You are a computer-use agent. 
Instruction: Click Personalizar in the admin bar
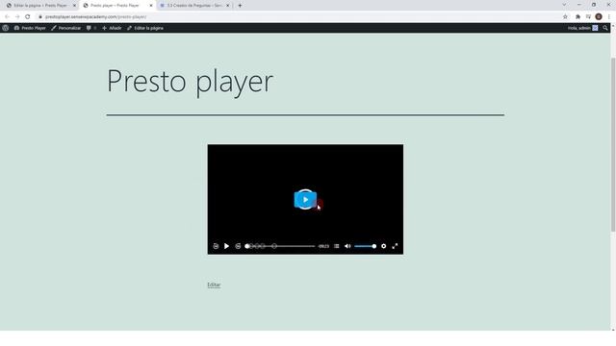pyautogui.click(x=66, y=28)
